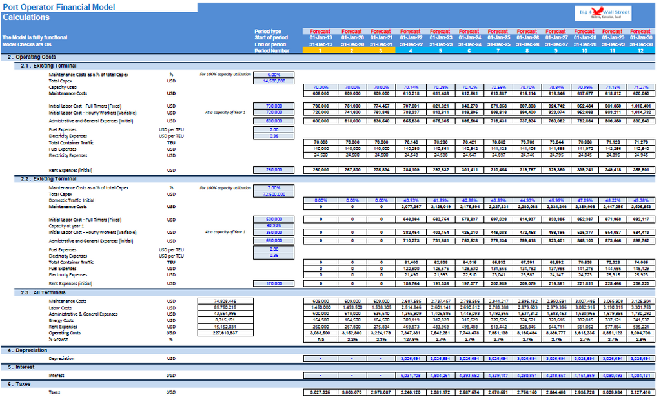Select the 2.1 Existing Terminal subsection header
Image resolution: width=661 pixels, height=402 pixels.
coord(335,66)
